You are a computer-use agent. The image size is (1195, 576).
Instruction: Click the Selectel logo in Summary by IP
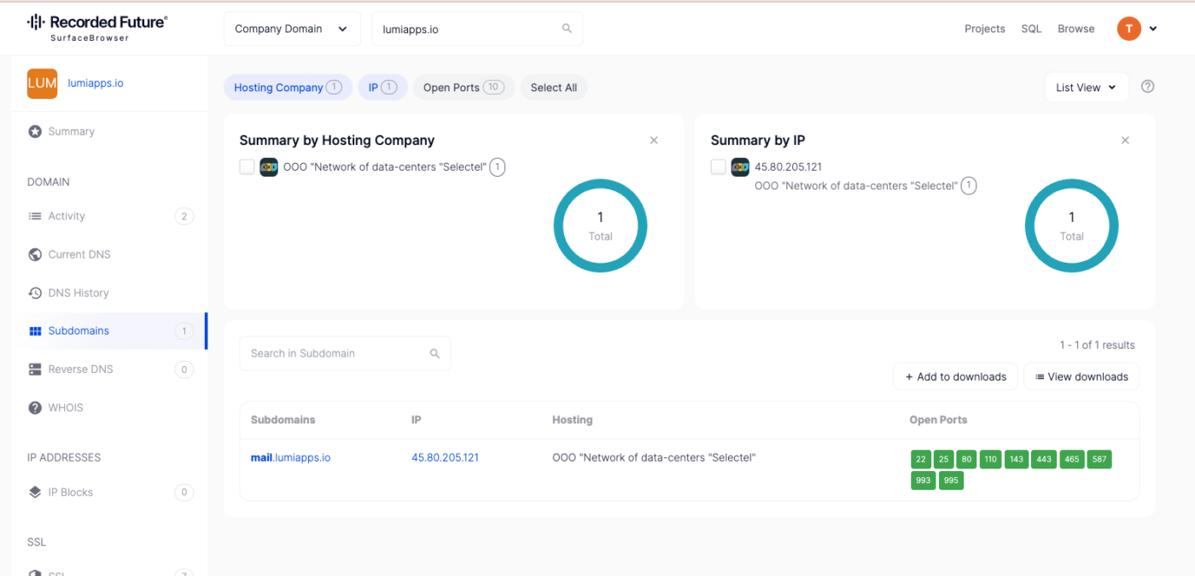click(740, 167)
